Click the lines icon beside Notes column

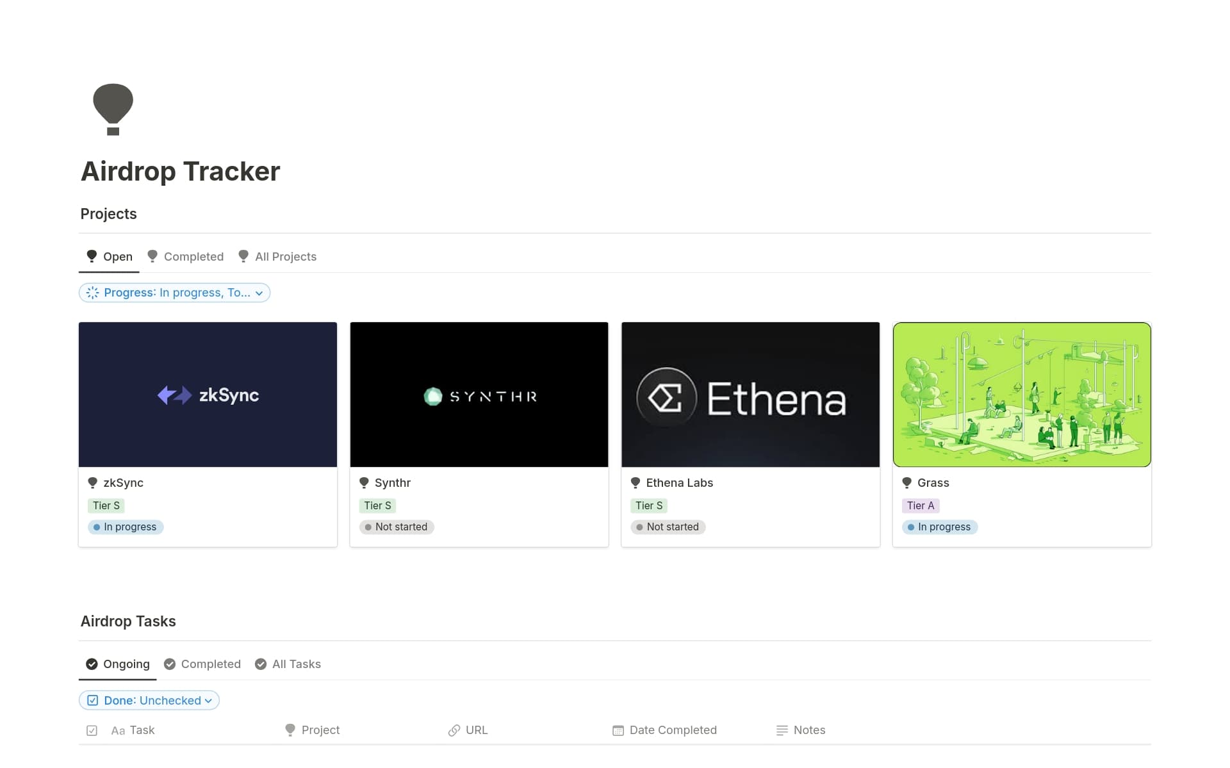point(782,730)
